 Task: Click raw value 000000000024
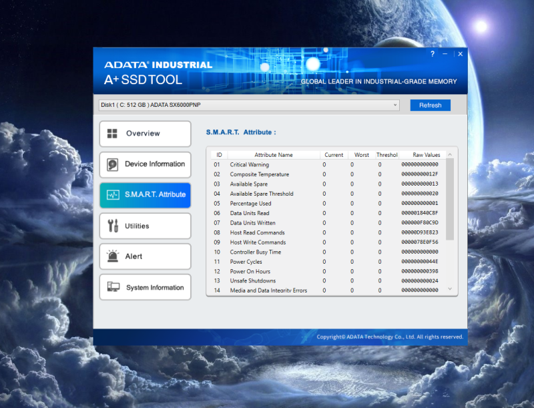pyautogui.click(x=420, y=281)
